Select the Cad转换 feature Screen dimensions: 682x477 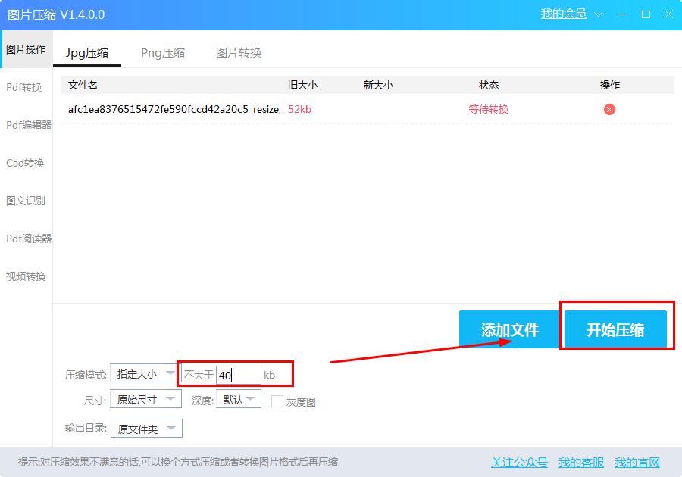[26, 163]
